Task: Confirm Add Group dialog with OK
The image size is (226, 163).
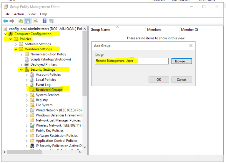Action: coord(159,79)
